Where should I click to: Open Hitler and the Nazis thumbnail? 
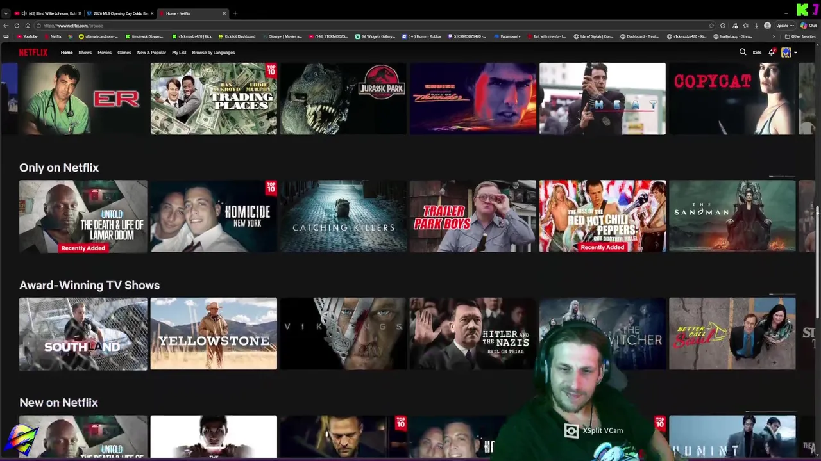(473, 334)
